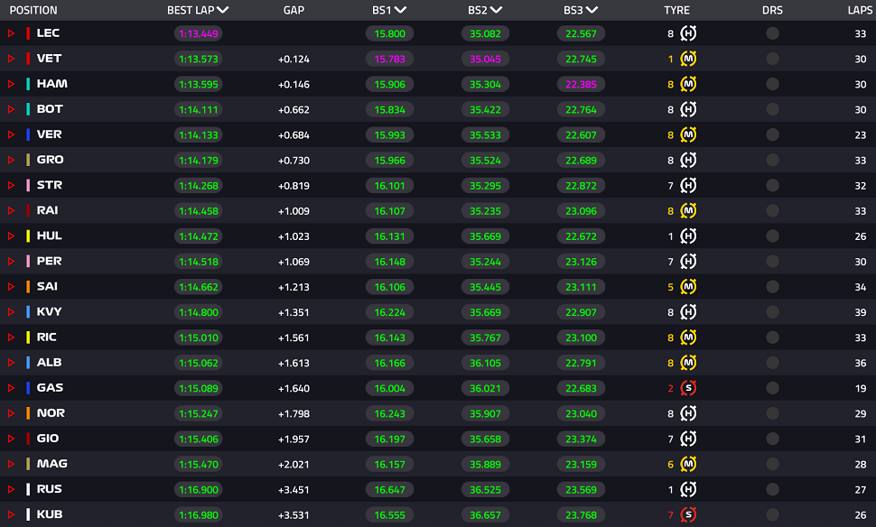Click Gasly's soft tyre compound icon
Screen dimensions: 876x527
point(688,388)
